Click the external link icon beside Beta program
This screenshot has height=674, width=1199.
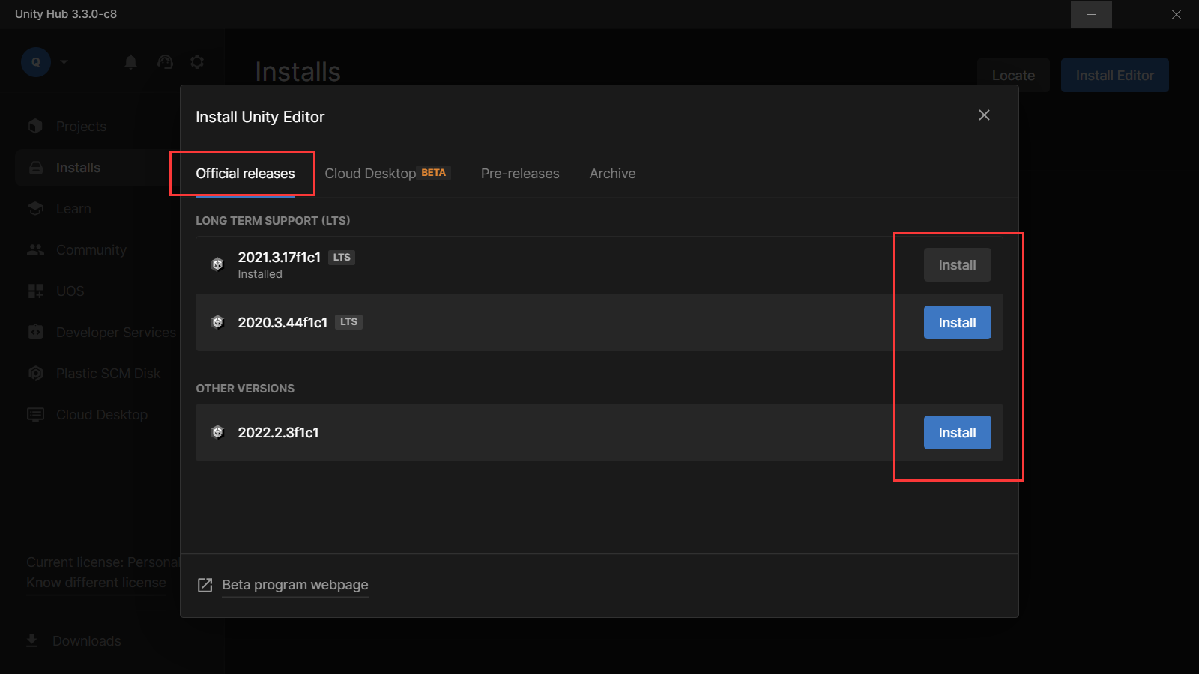pos(205,585)
